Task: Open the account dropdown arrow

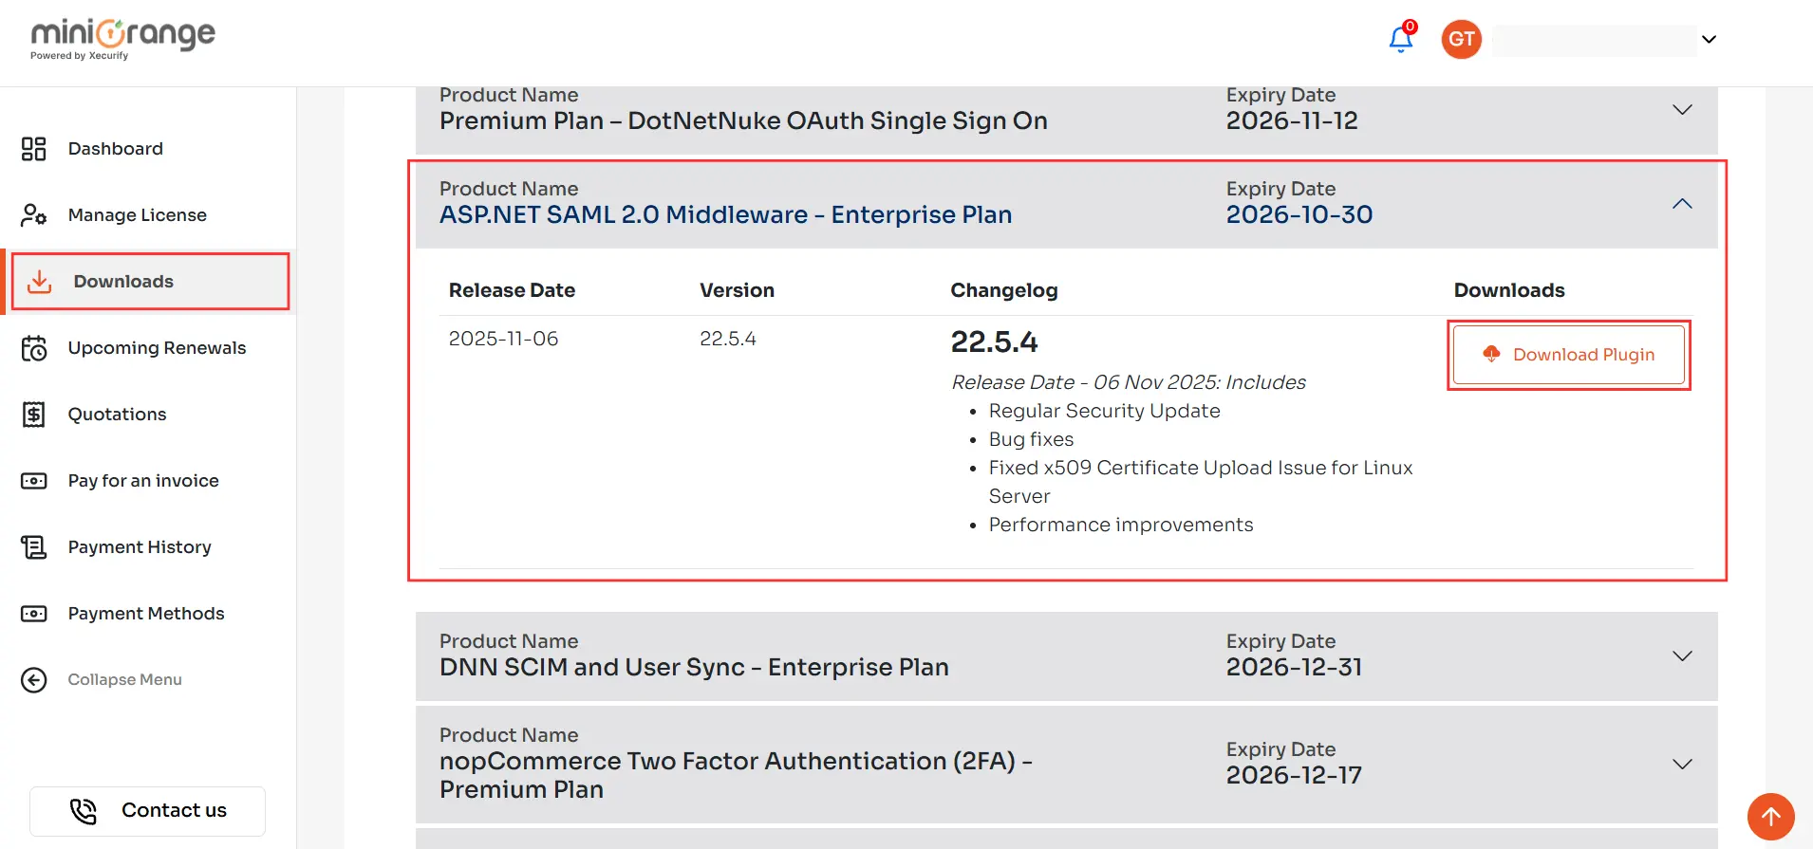Action: click(x=1709, y=40)
